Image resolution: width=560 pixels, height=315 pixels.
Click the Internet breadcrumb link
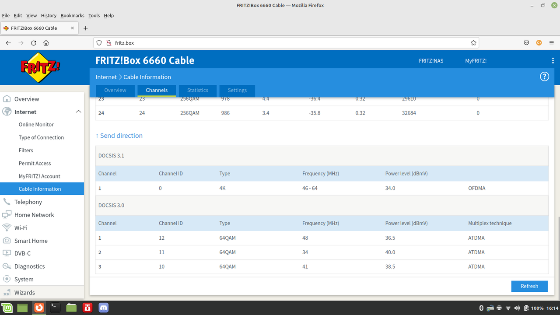[106, 77]
